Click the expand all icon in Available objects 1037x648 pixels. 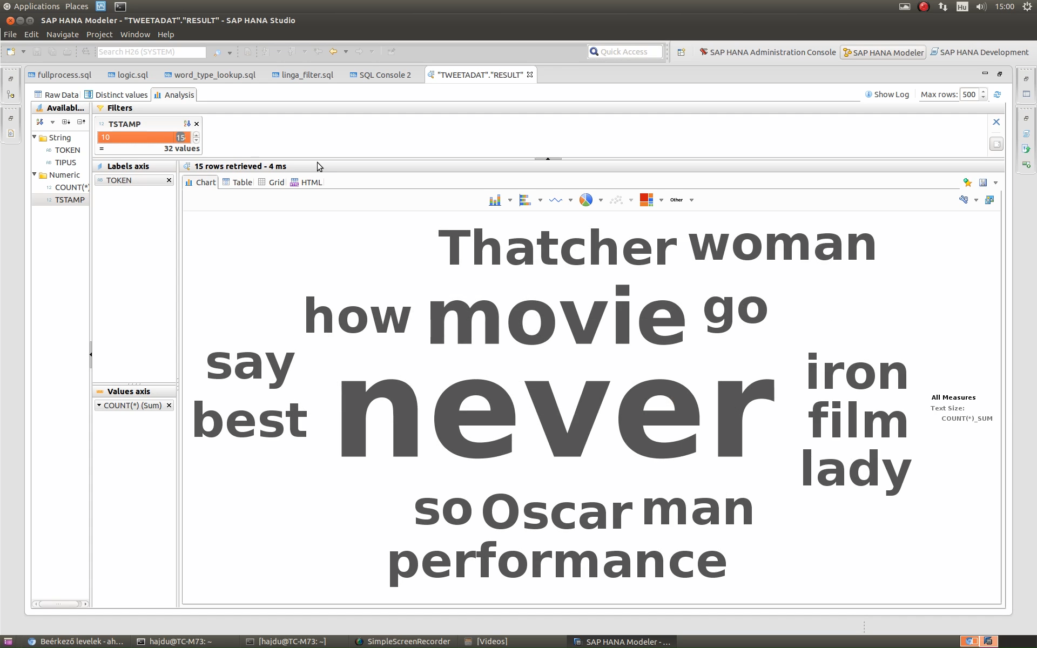pyautogui.click(x=66, y=122)
